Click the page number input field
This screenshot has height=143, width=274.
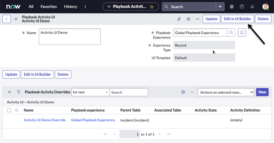(x=129, y=134)
